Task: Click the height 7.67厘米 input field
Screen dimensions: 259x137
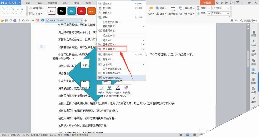Action: [219, 8]
